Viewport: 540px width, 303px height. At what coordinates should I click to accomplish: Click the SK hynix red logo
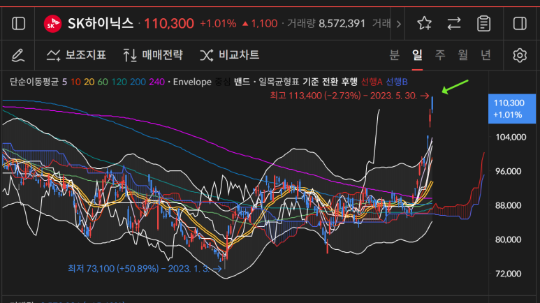(x=52, y=24)
